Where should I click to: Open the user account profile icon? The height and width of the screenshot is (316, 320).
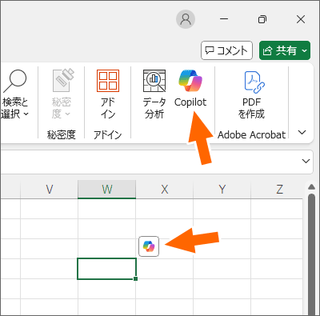click(186, 19)
